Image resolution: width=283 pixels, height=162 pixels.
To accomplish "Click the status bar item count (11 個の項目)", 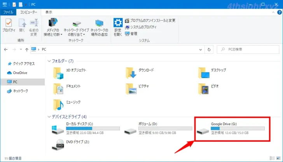I will [13, 158].
